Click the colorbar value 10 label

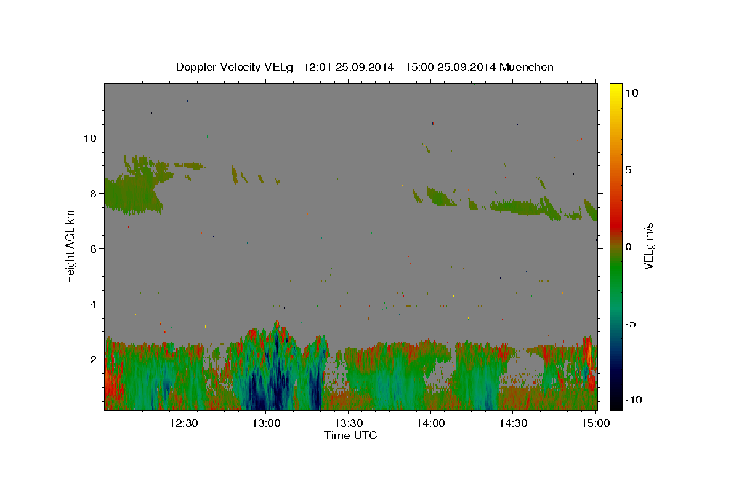pos(631,93)
